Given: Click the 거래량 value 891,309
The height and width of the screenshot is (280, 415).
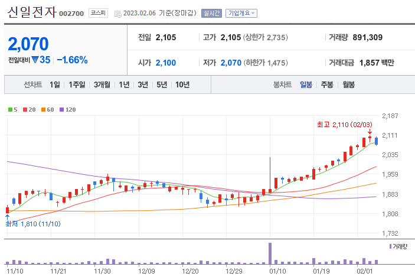Looking at the screenshot, I should [x=367, y=37].
